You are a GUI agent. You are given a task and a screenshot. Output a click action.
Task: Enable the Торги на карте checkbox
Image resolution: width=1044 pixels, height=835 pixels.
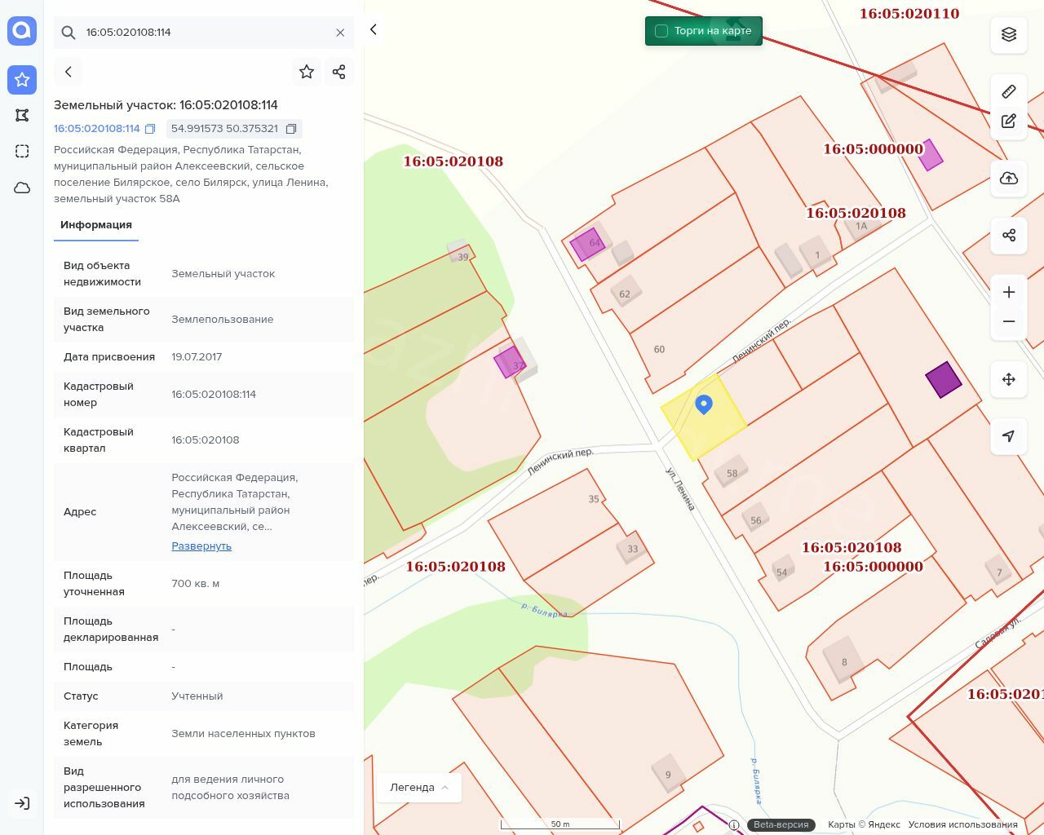[x=661, y=31]
